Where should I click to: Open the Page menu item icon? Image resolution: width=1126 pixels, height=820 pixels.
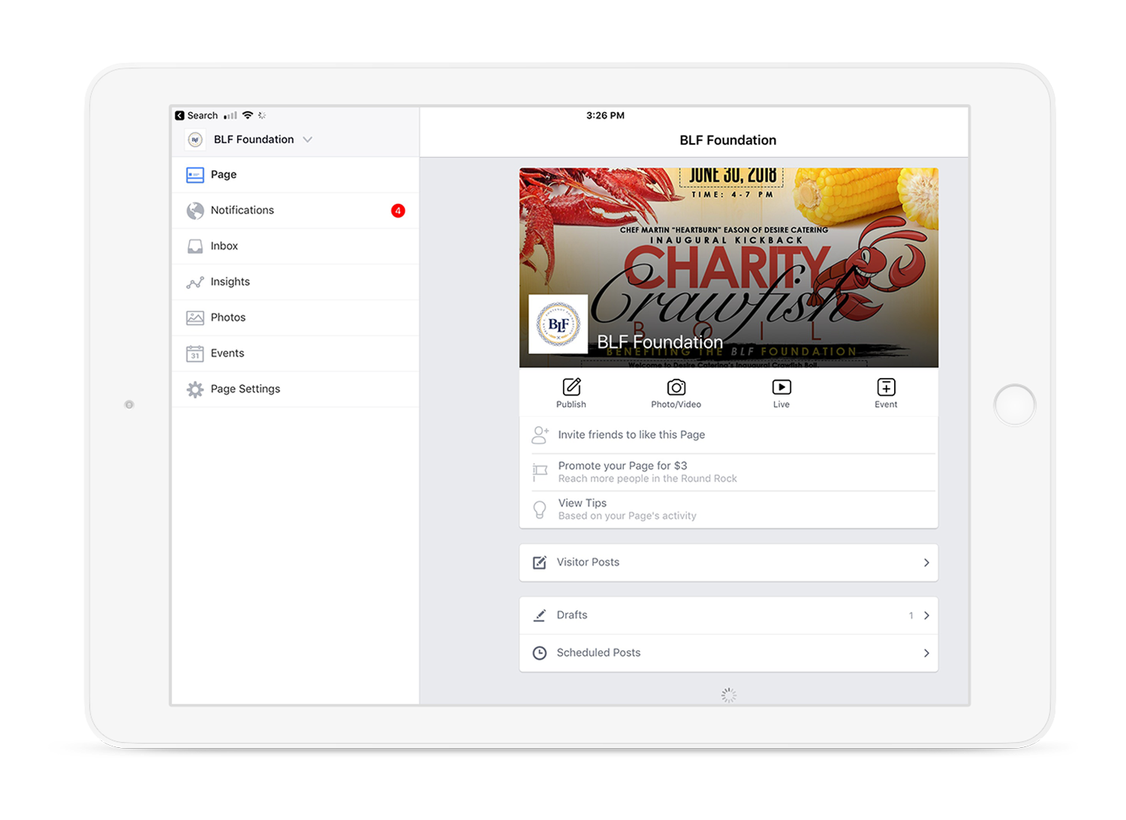pyautogui.click(x=195, y=175)
